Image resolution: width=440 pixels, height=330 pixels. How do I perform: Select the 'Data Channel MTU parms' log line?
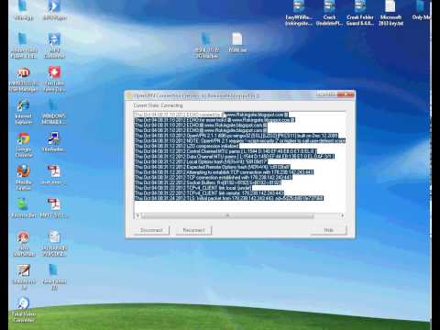click(234, 157)
